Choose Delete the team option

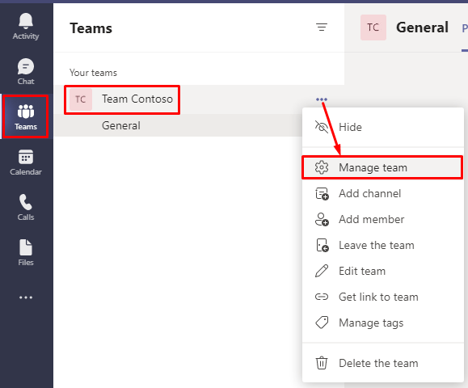[x=383, y=363]
